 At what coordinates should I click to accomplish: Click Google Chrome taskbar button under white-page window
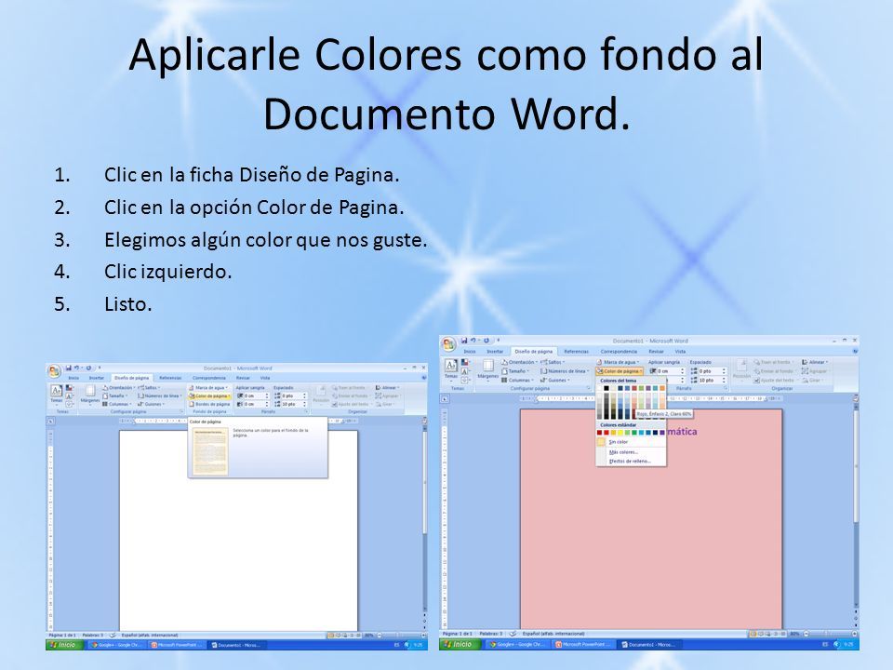pos(115,645)
